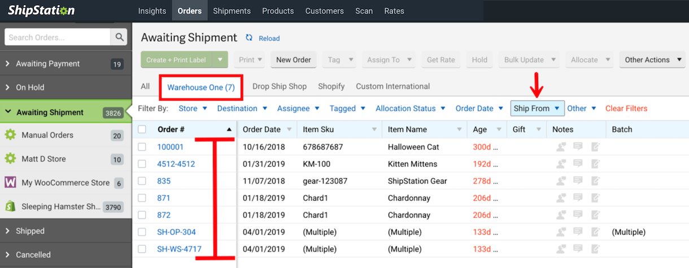Click the New Order button
The height and width of the screenshot is (268, 689).
click(x=293, y=60)
